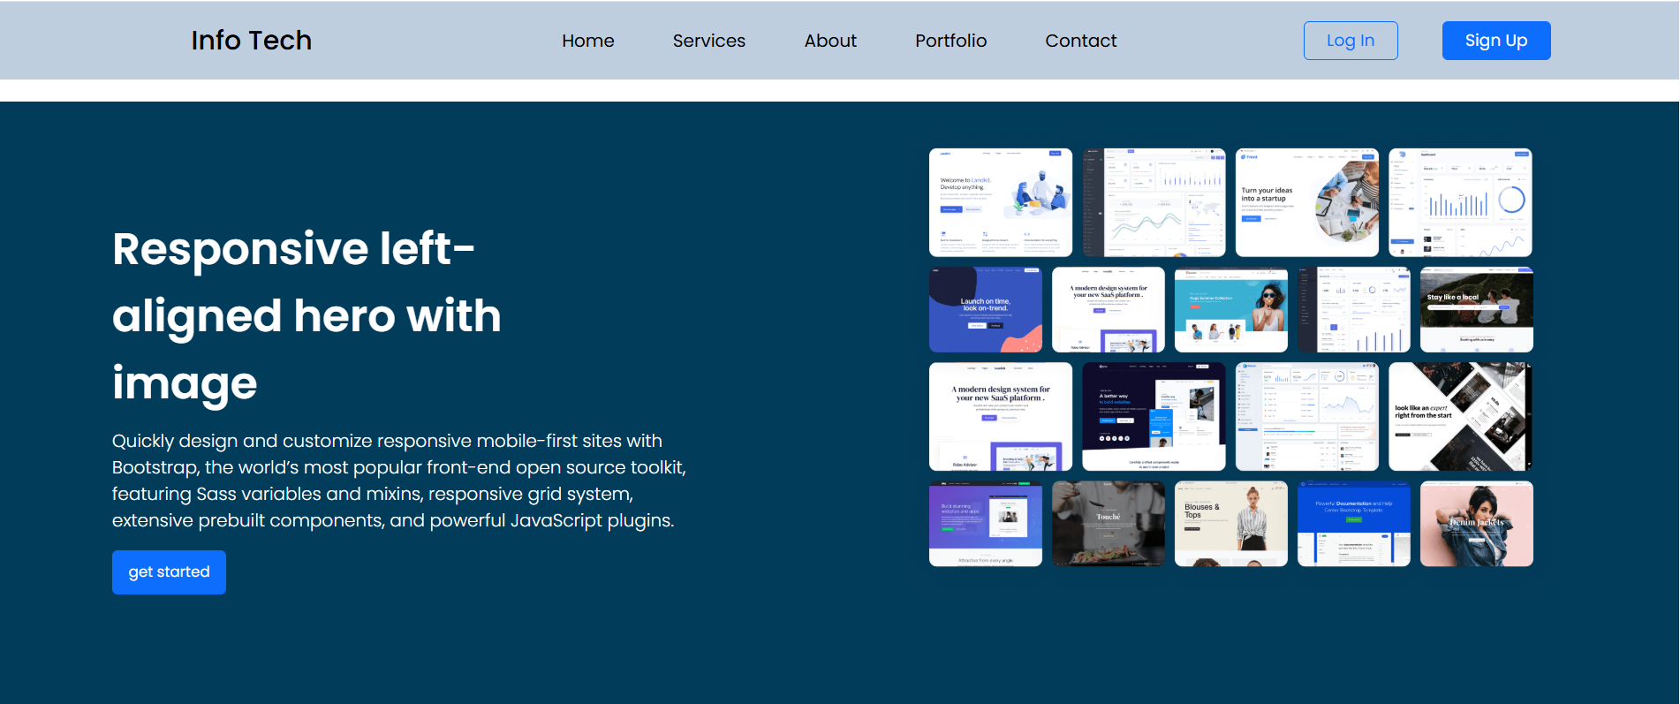
Task: Open the 'Stay like a local' thumbnail
Action: pos(1476,310)
